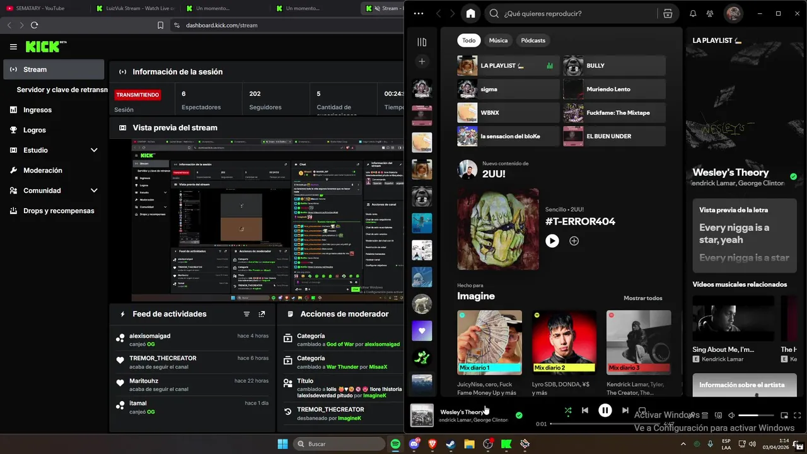Open the Kick hamburger menu
The image size is (807, 454).
click(13, 47)
